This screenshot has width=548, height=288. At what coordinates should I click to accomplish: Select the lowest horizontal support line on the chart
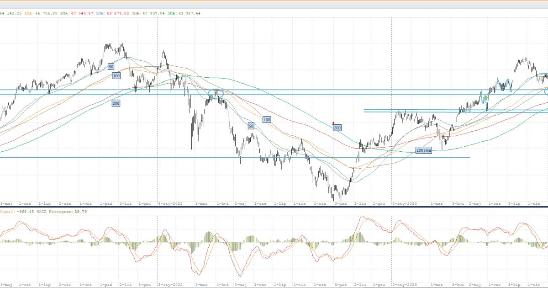[228, 157]
